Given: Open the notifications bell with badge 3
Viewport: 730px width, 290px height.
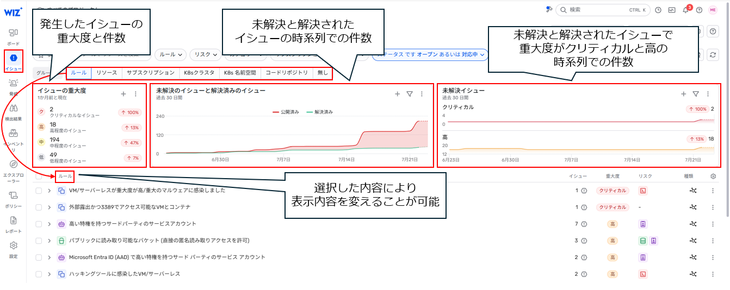Looking at the screenshot, I should (x=686, y=10).
